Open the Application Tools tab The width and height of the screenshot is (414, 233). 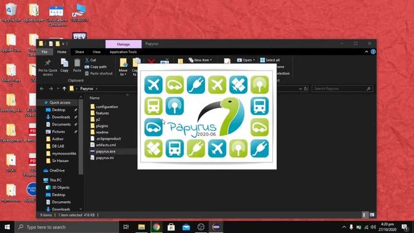click(x=123, y=52)
